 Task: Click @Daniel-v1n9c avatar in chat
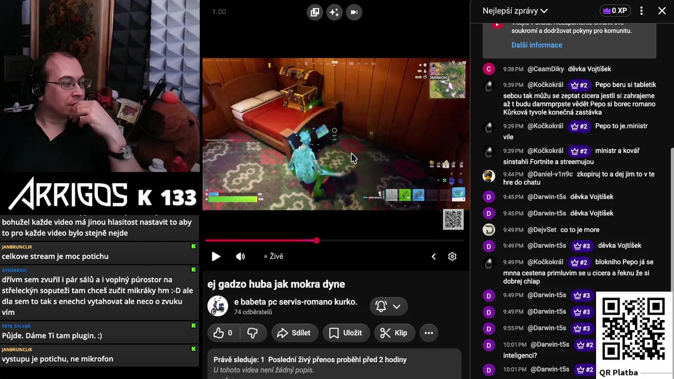tap(489, 176)
